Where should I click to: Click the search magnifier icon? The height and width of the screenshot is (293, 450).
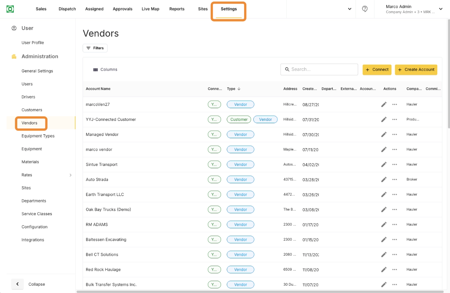(287, 69)
